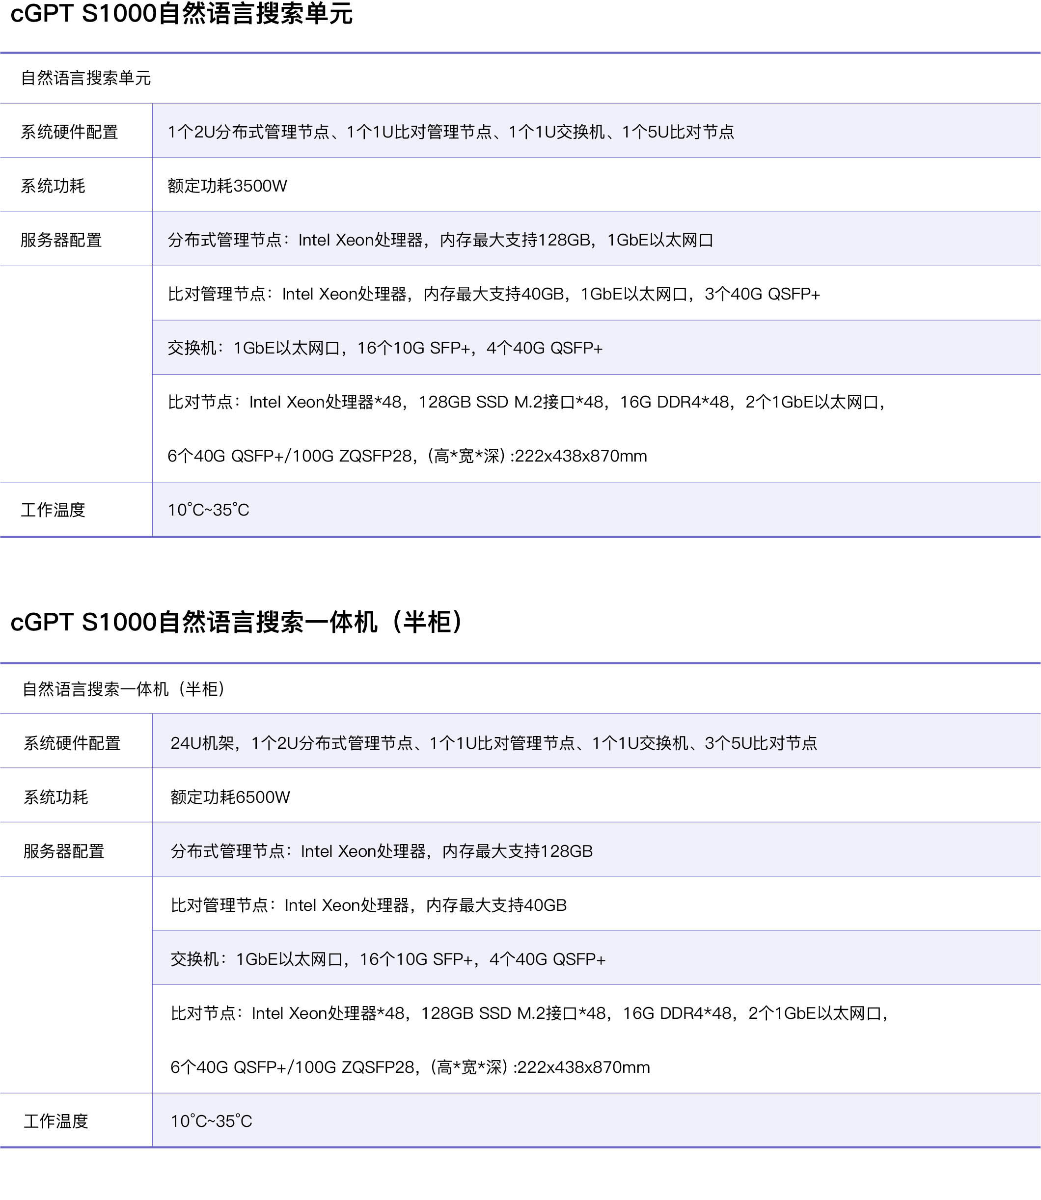Click the row mentioning 3个40G QSFP+
The height and width of the screenshot is (1200, 1041).
point(493,294)
